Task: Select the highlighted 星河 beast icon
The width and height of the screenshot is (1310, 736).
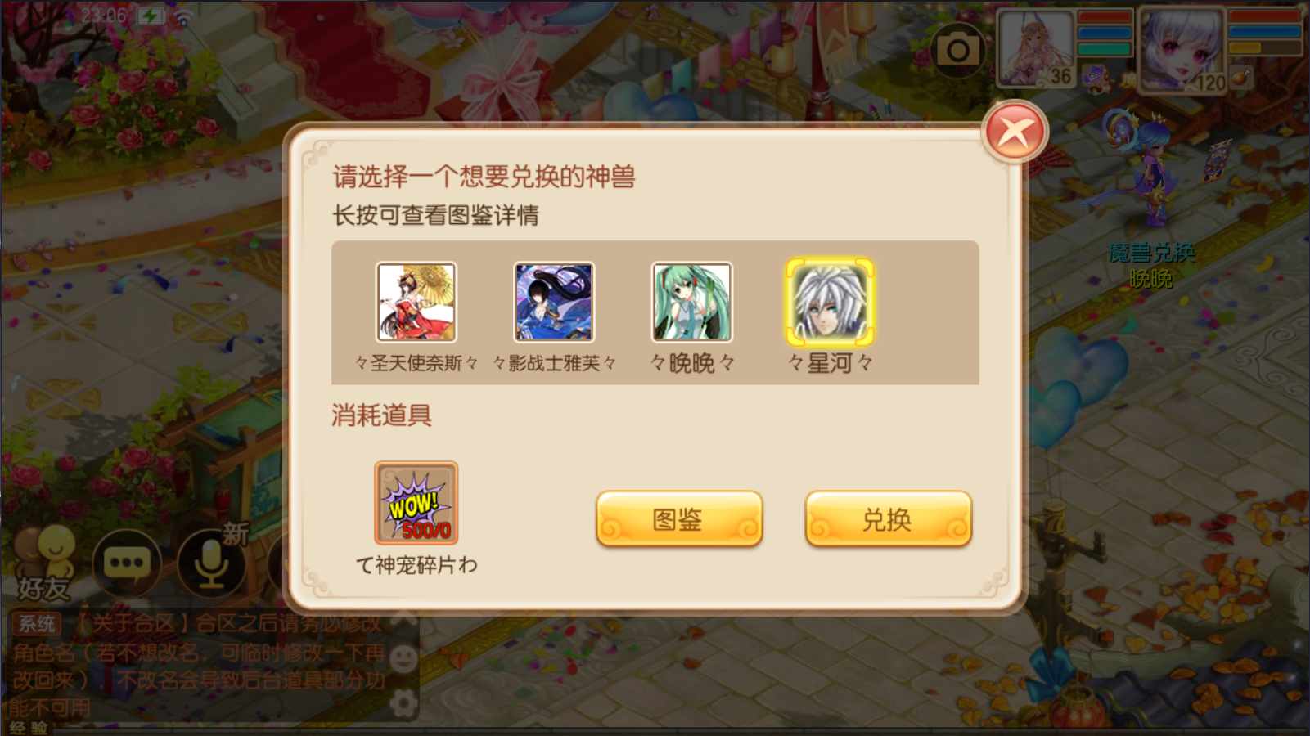Action: [830, 302]
